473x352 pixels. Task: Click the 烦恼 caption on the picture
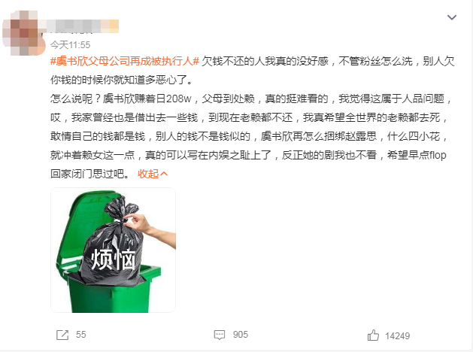point(114,259)
